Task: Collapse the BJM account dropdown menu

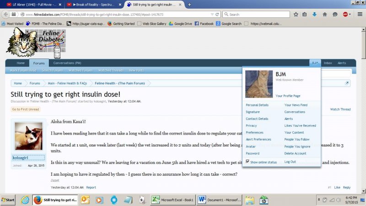Action: pyautogui.click(x=315, y=63)
